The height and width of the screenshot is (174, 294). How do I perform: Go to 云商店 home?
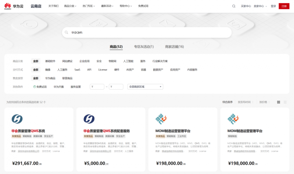(x=36, y=6)
